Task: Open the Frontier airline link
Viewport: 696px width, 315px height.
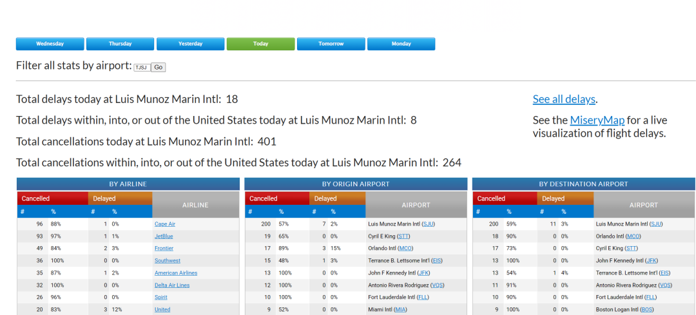Action: click(164, 249)
